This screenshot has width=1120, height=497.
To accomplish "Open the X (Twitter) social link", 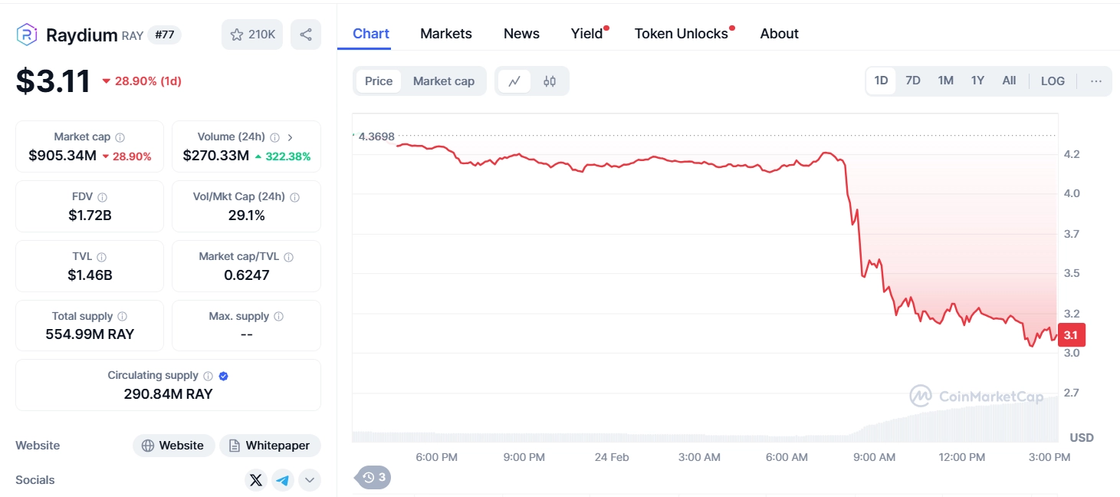I will click(x=256, y=480).
